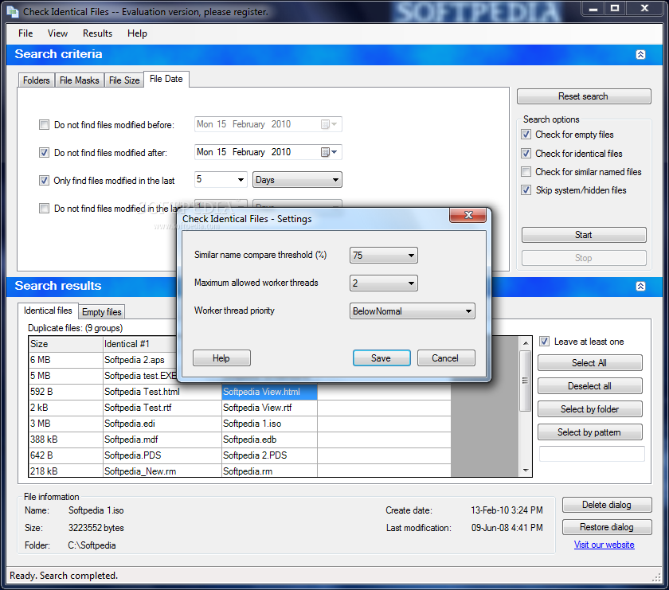Open the Help menu
The image size is (669, 590).
[x=137, y=33]
